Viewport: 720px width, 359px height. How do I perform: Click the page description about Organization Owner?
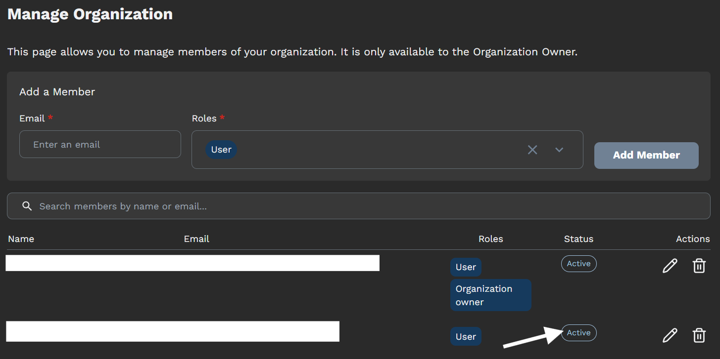pyautogui.click(x=292, y=52)
